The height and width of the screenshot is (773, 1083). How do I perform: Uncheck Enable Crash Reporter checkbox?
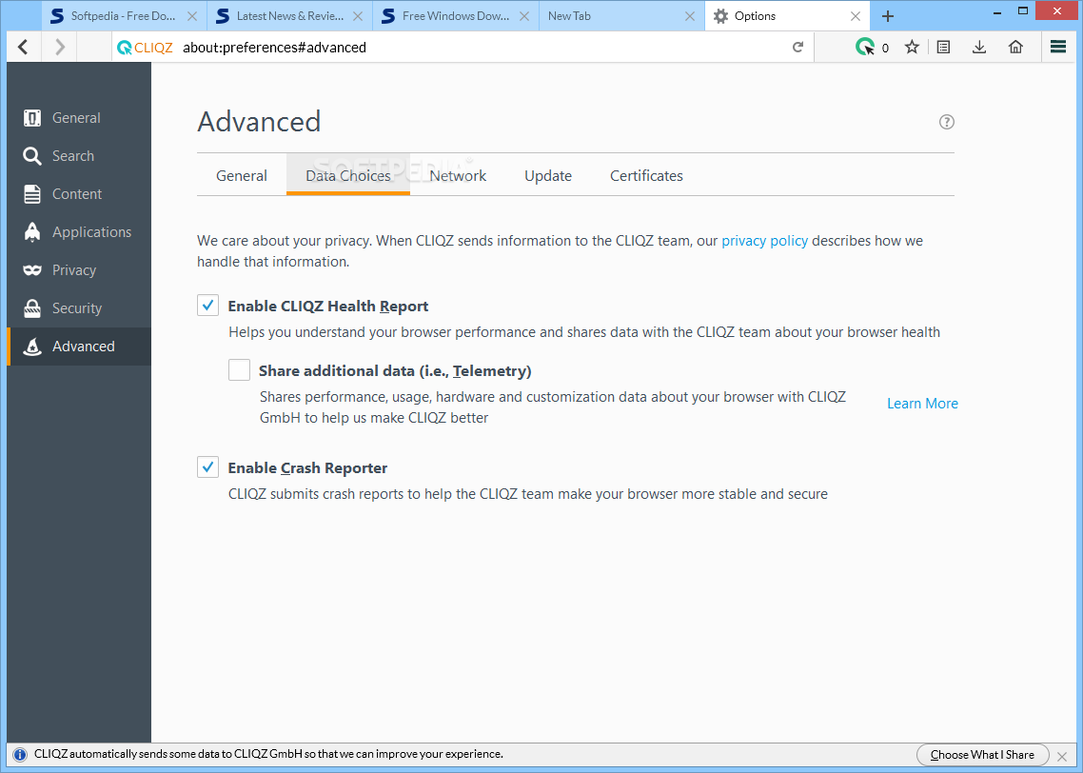(x=207, y=467)
